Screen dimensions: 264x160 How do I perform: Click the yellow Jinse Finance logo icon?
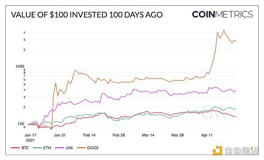pyautogui.click(x=217, y=150)
